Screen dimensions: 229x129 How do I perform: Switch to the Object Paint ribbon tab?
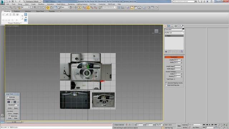pyautogui.click(x=40, y=11)
